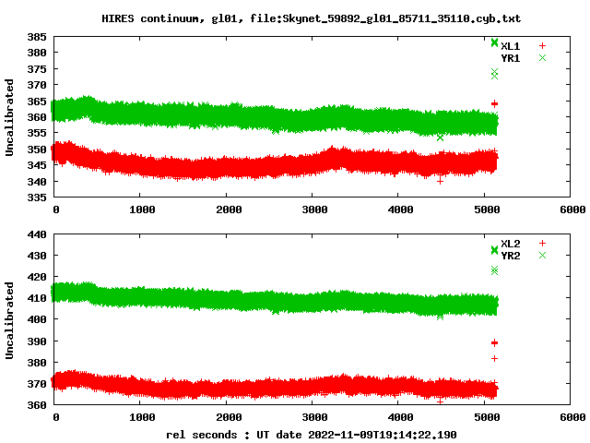The width and height of the screenshot is (590, 443).
Task: Click the 370 tick label in the XL1/YR1 plot
Action: [x=37, y=85]
